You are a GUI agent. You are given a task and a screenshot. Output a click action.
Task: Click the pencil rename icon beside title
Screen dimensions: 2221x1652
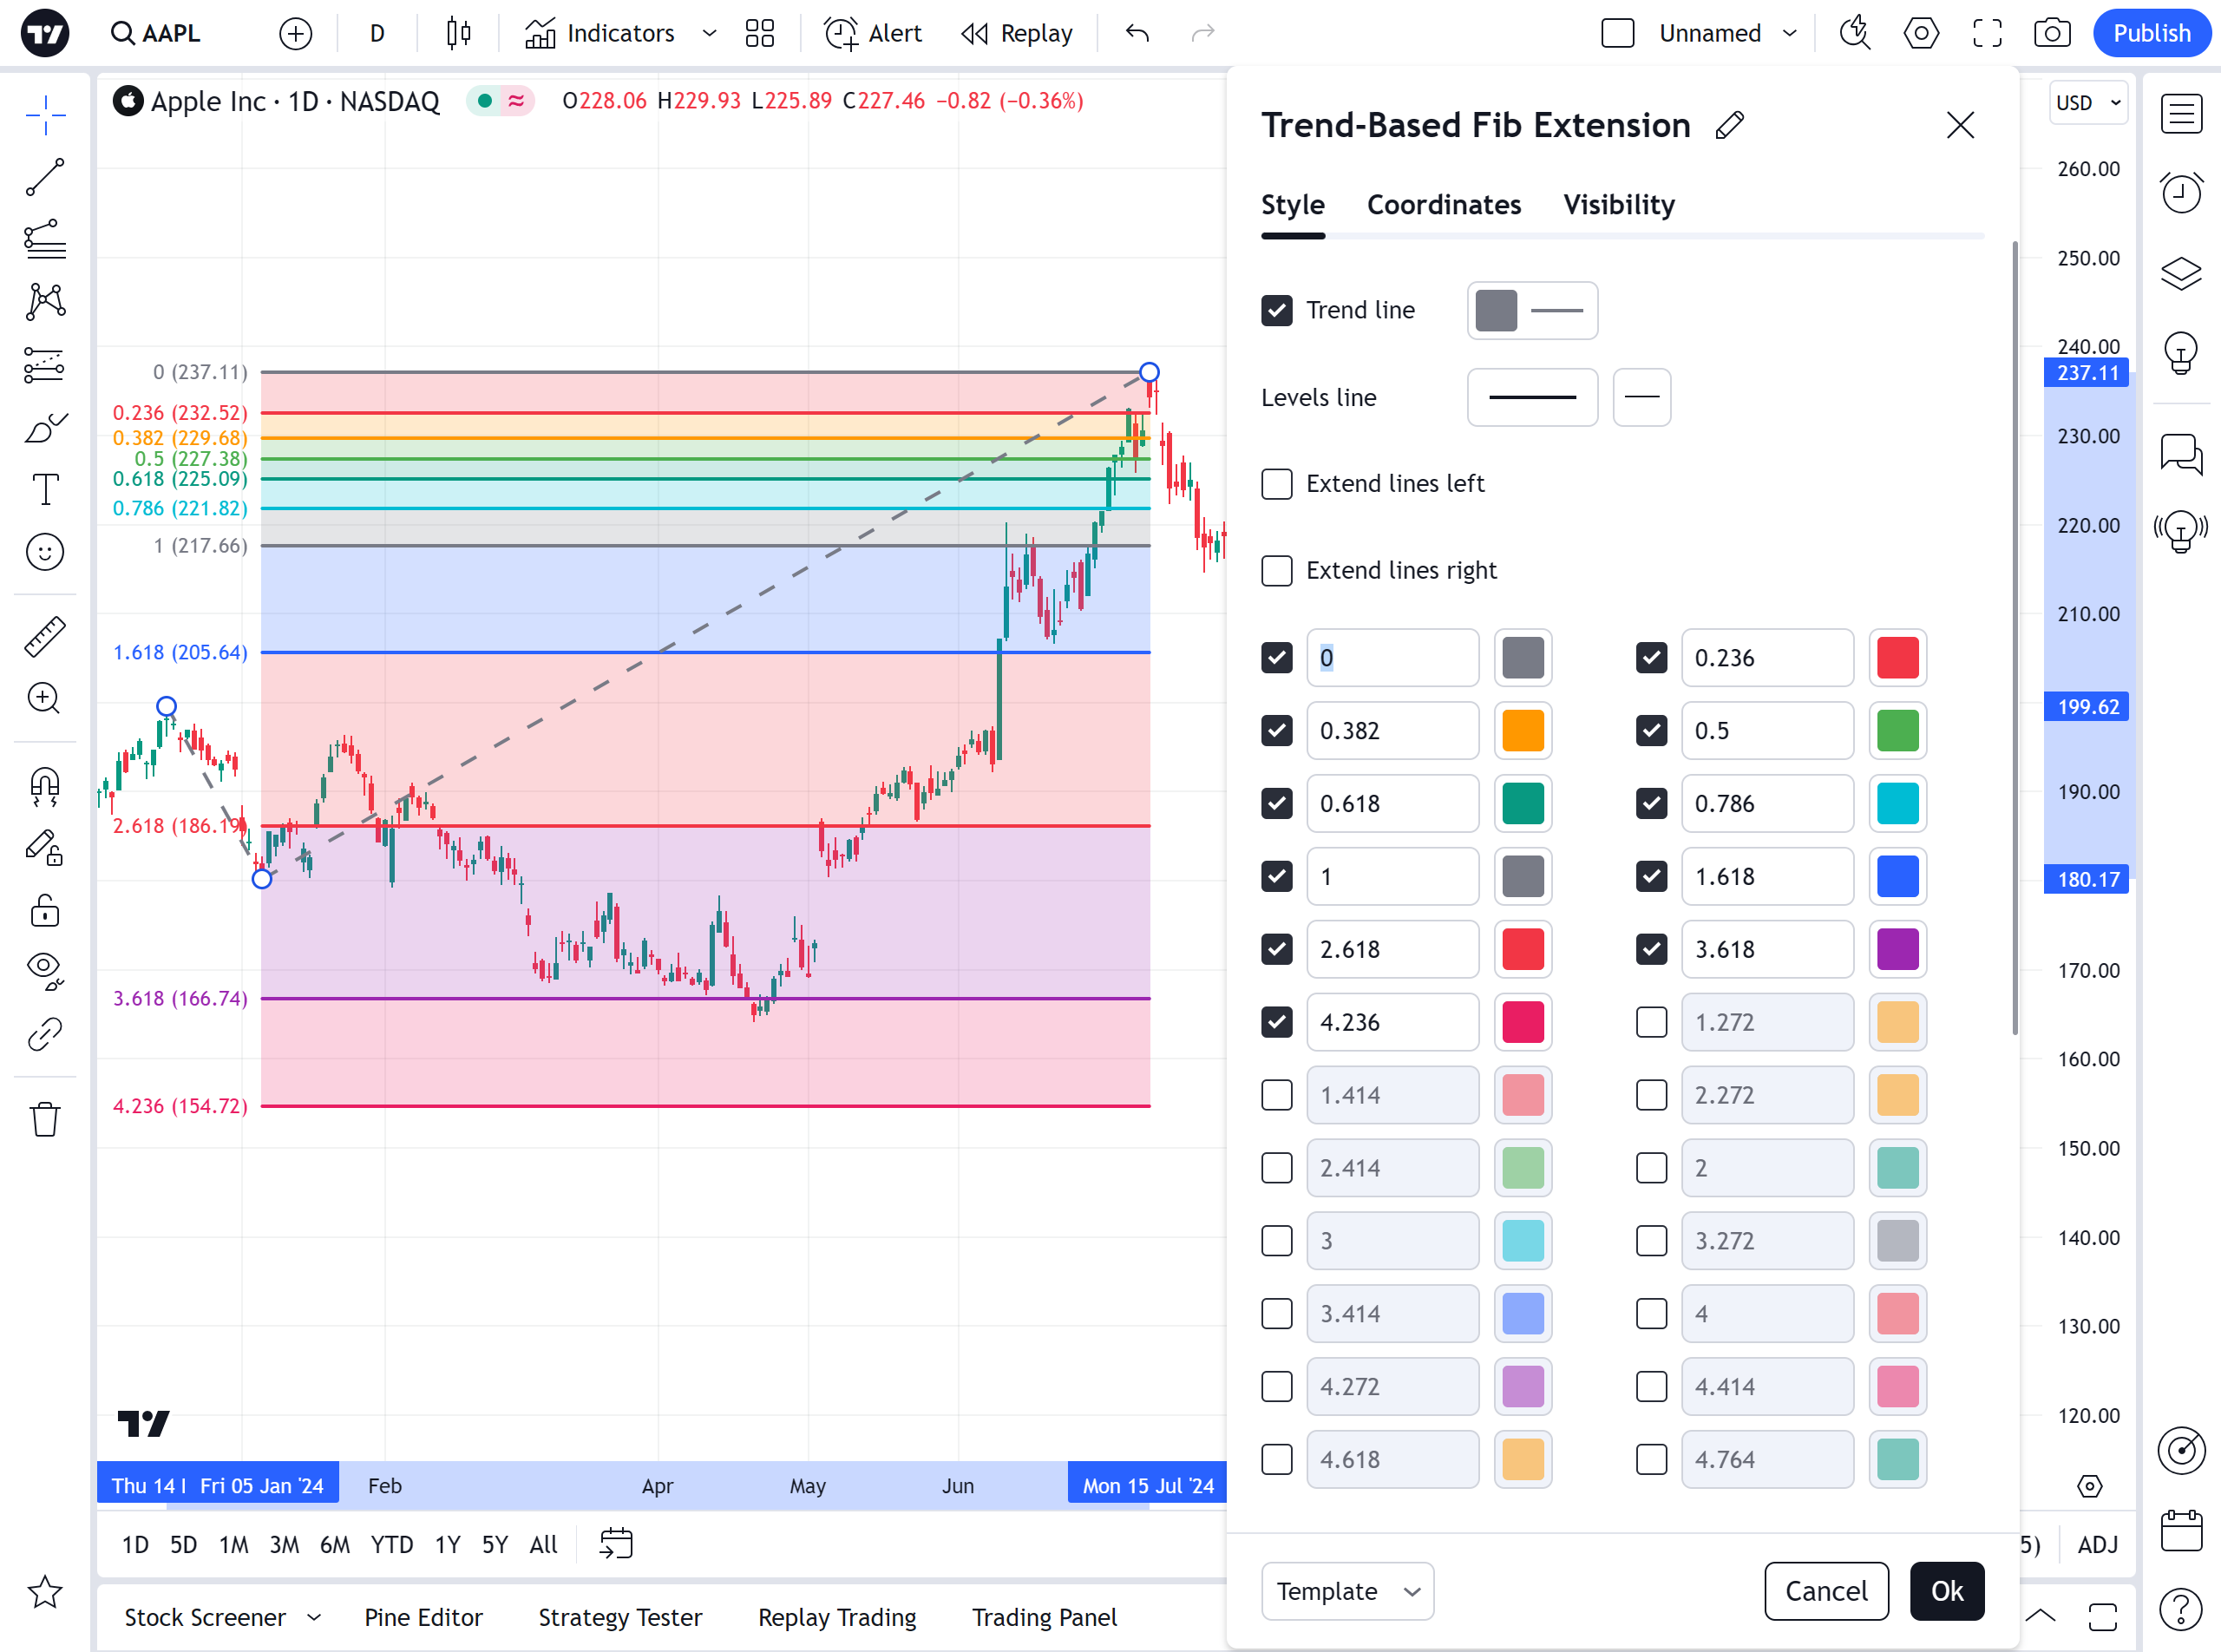(x=1729, y=125)
